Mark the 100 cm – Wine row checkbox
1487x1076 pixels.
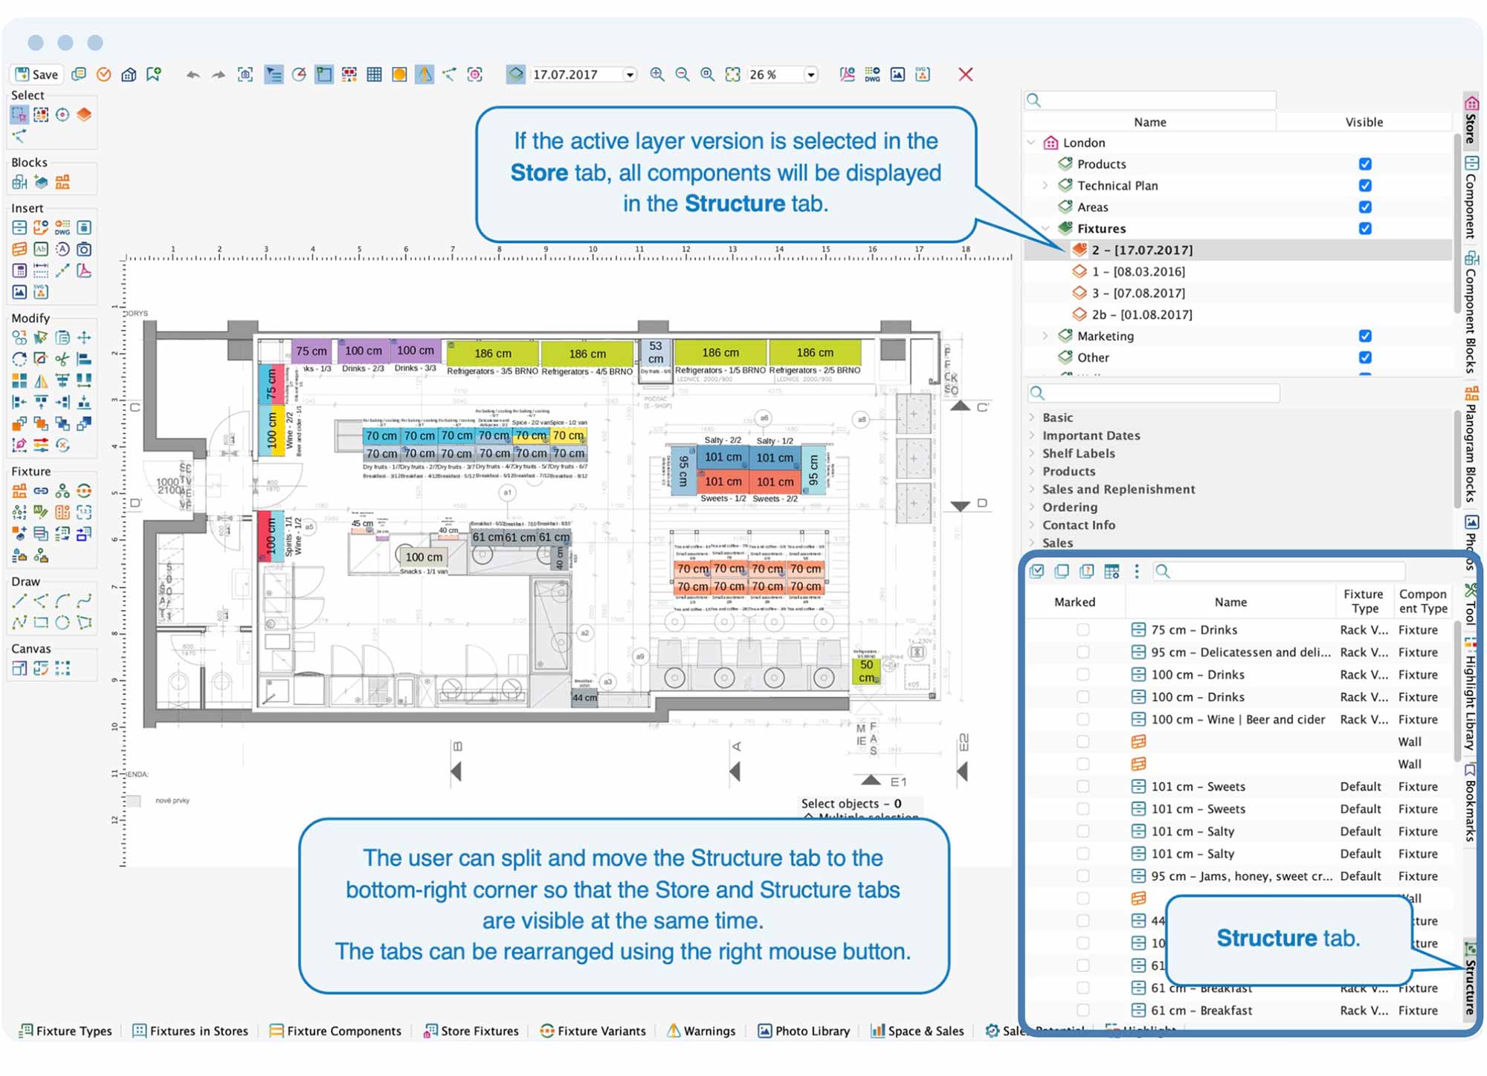[x=1083, y=719]
